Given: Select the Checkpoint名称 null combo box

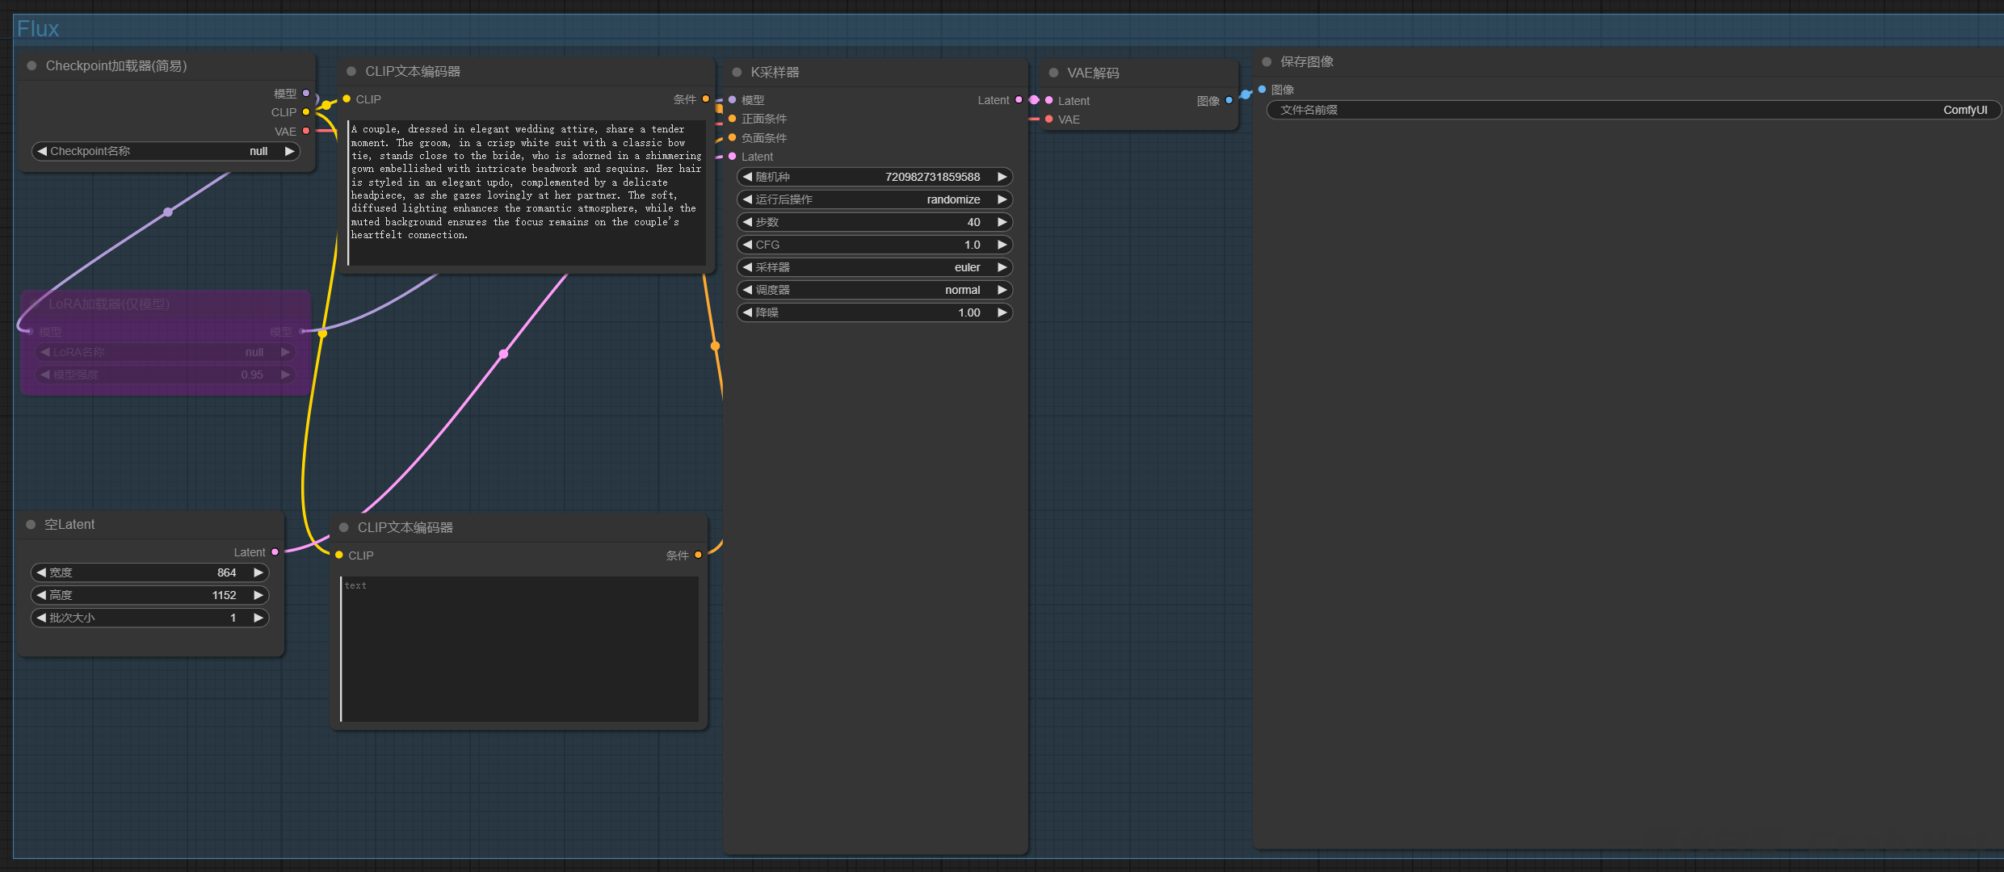Looking at the screenshot, I should 166,151.
